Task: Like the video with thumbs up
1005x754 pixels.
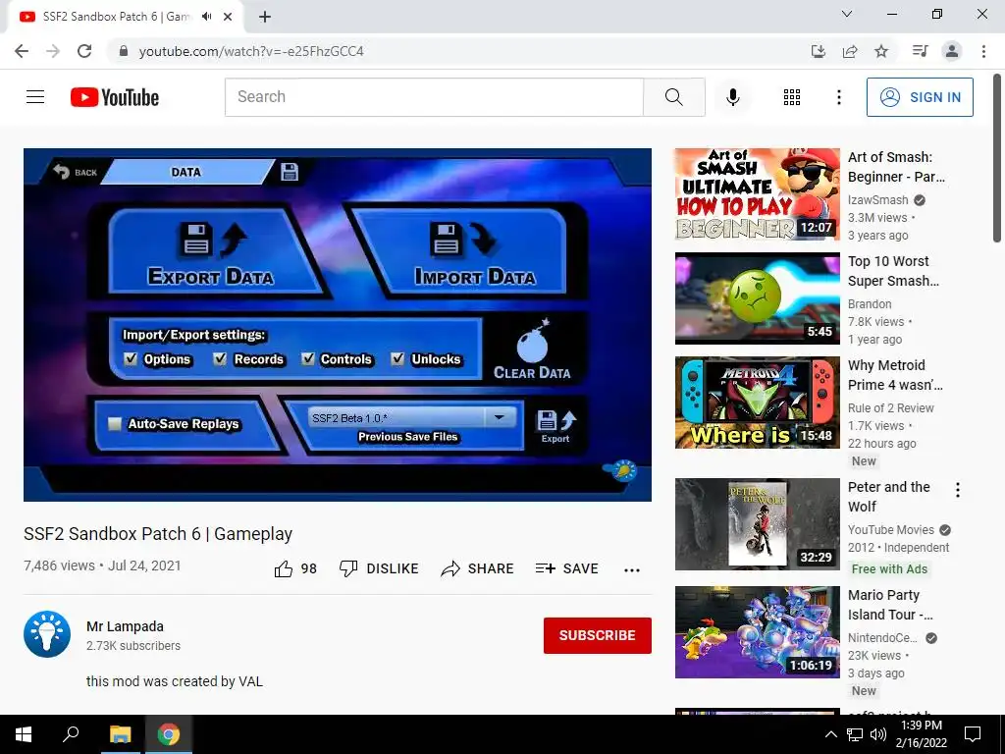Action: tap(295, 568)
